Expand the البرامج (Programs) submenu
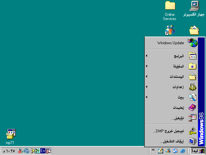This screenshot has height=155, width=206. [x=171, y=56]
